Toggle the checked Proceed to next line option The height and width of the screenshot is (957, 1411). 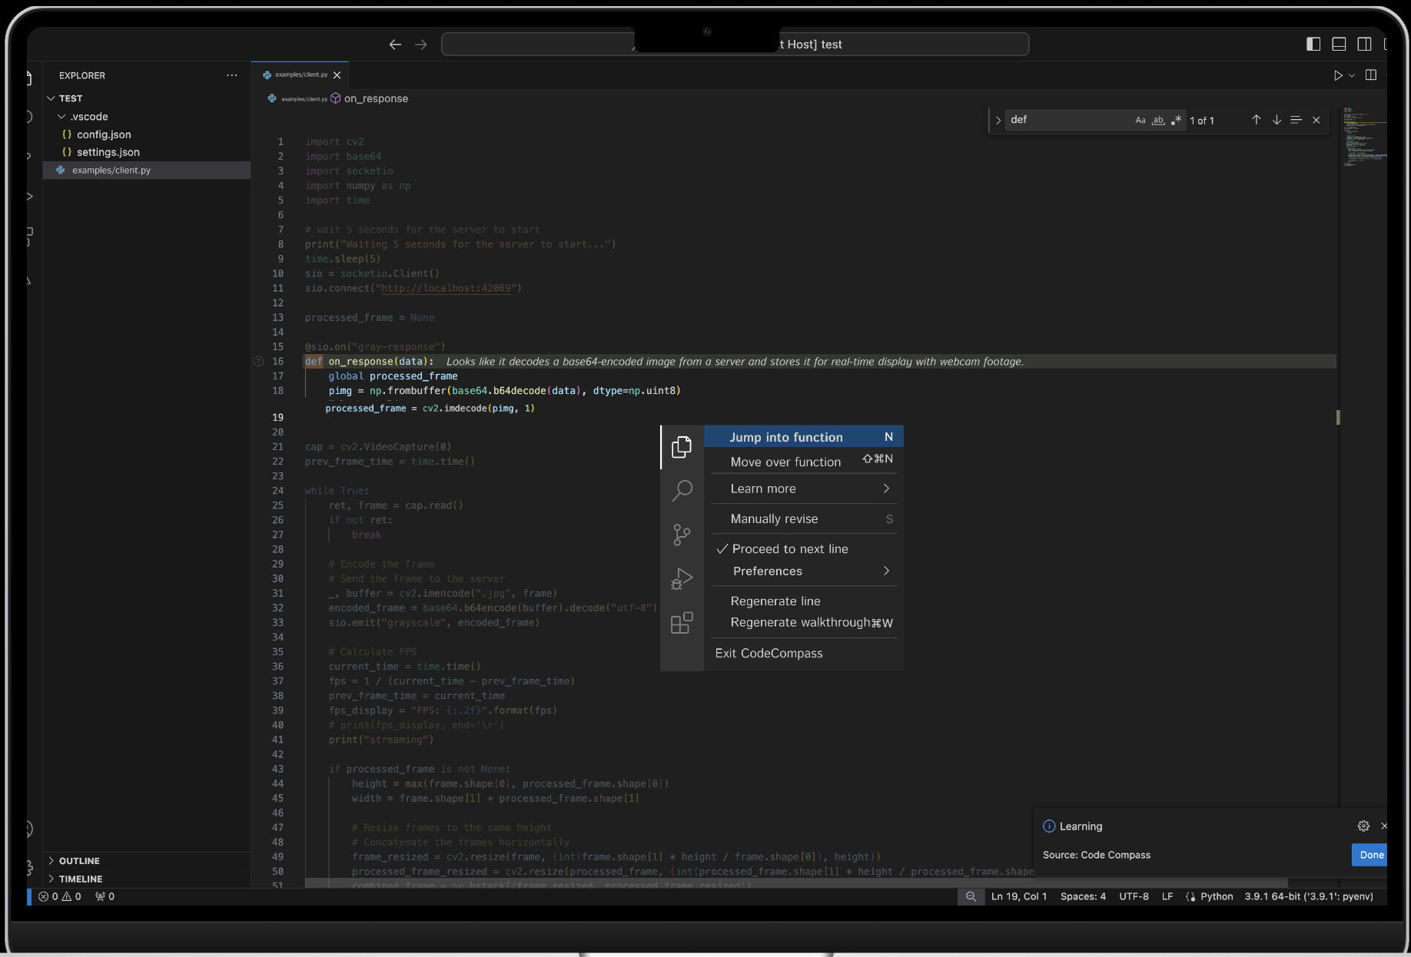click(790, 549)
